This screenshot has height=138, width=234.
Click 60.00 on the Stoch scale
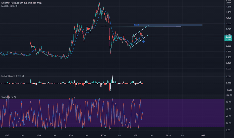229,109
